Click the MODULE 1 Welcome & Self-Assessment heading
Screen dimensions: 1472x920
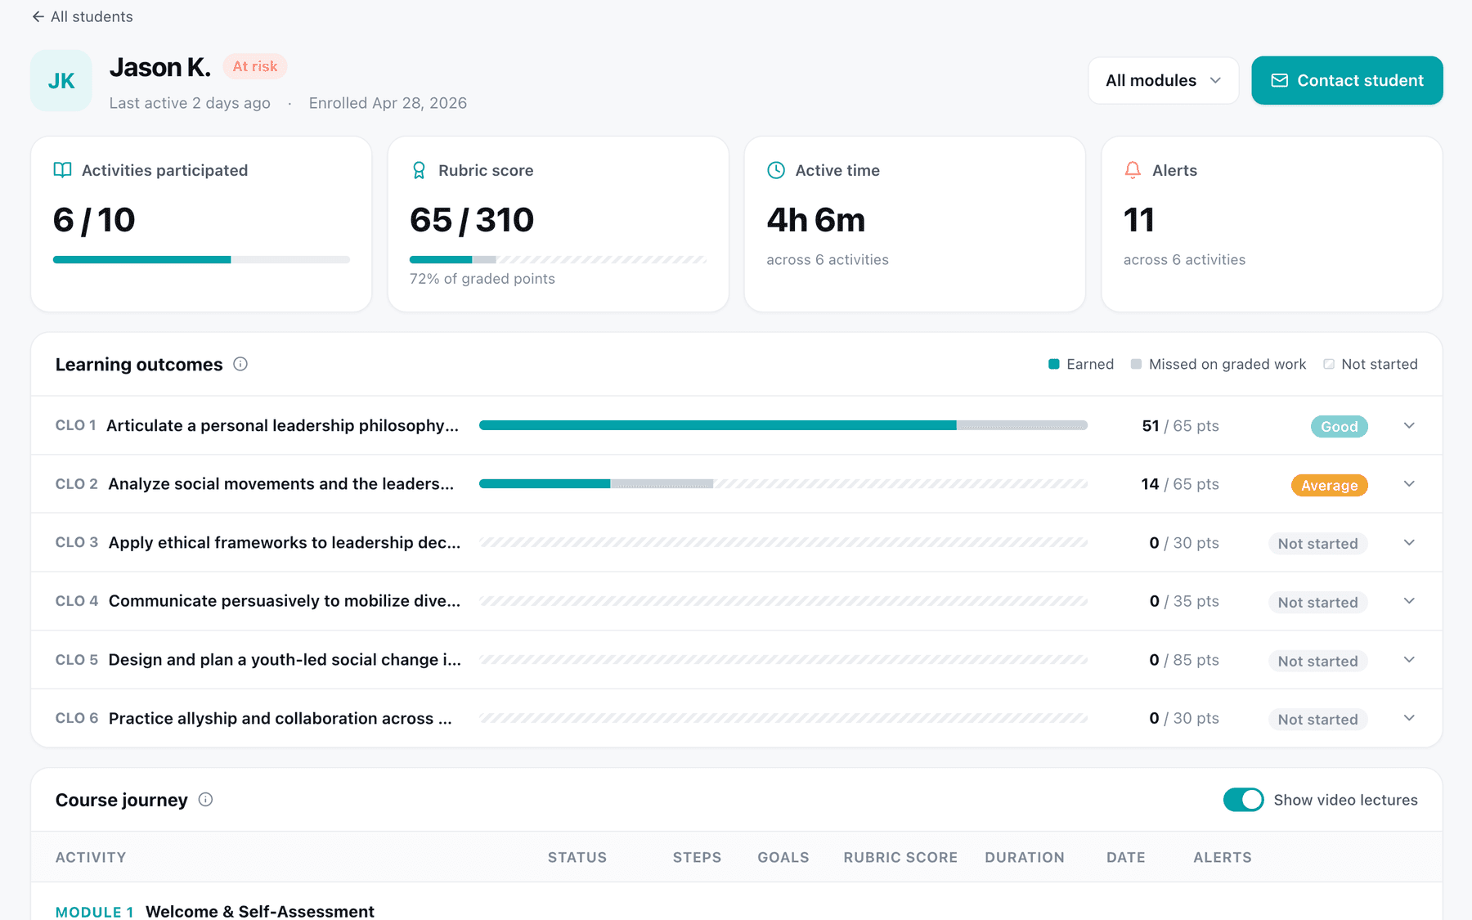(x=215, y=911)
